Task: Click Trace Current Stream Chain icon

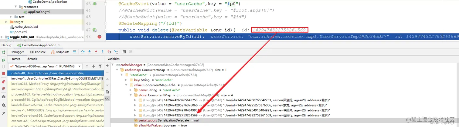Action: click(x=131, y=52)
